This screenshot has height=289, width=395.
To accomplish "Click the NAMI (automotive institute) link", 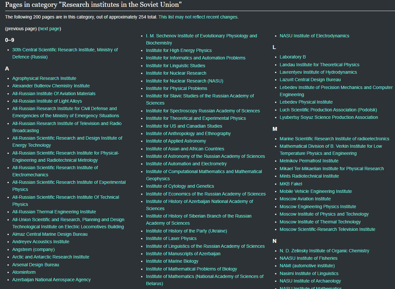I will (307, 266).
